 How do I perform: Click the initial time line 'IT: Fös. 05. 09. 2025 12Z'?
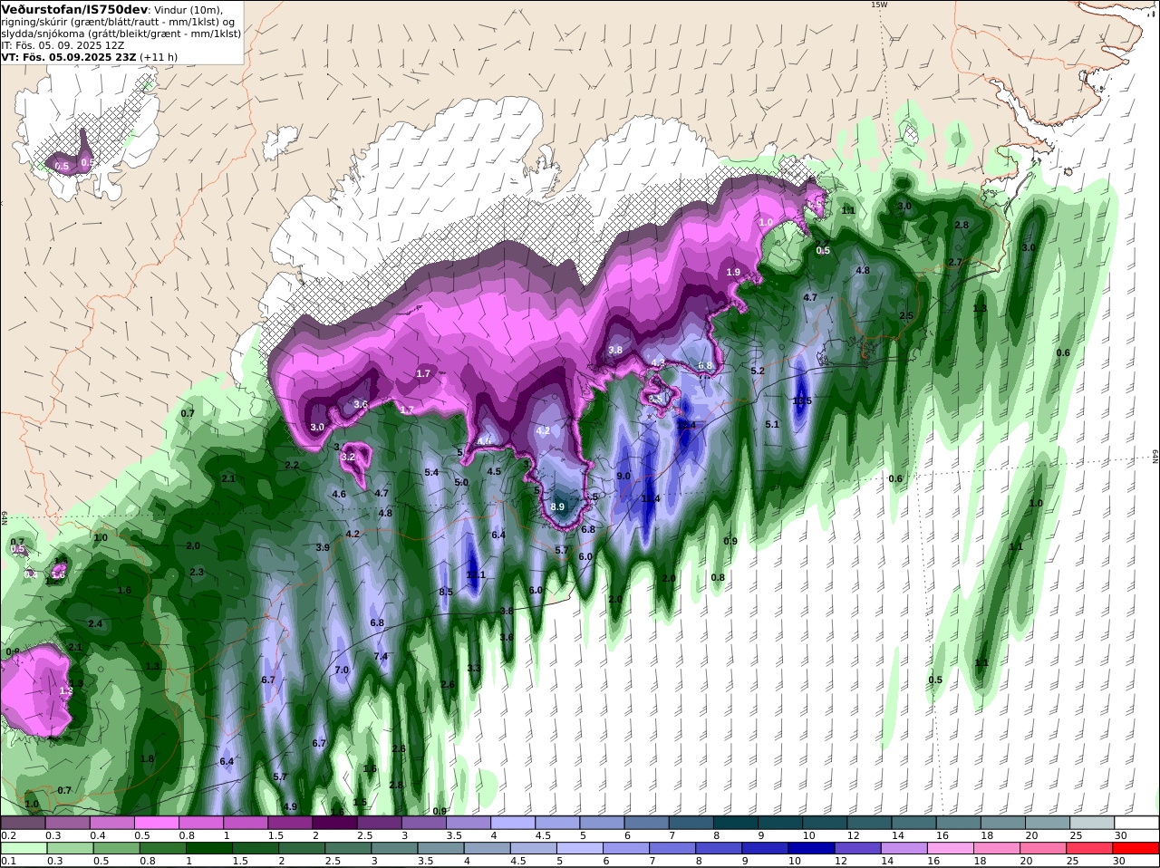pos(63,44)
